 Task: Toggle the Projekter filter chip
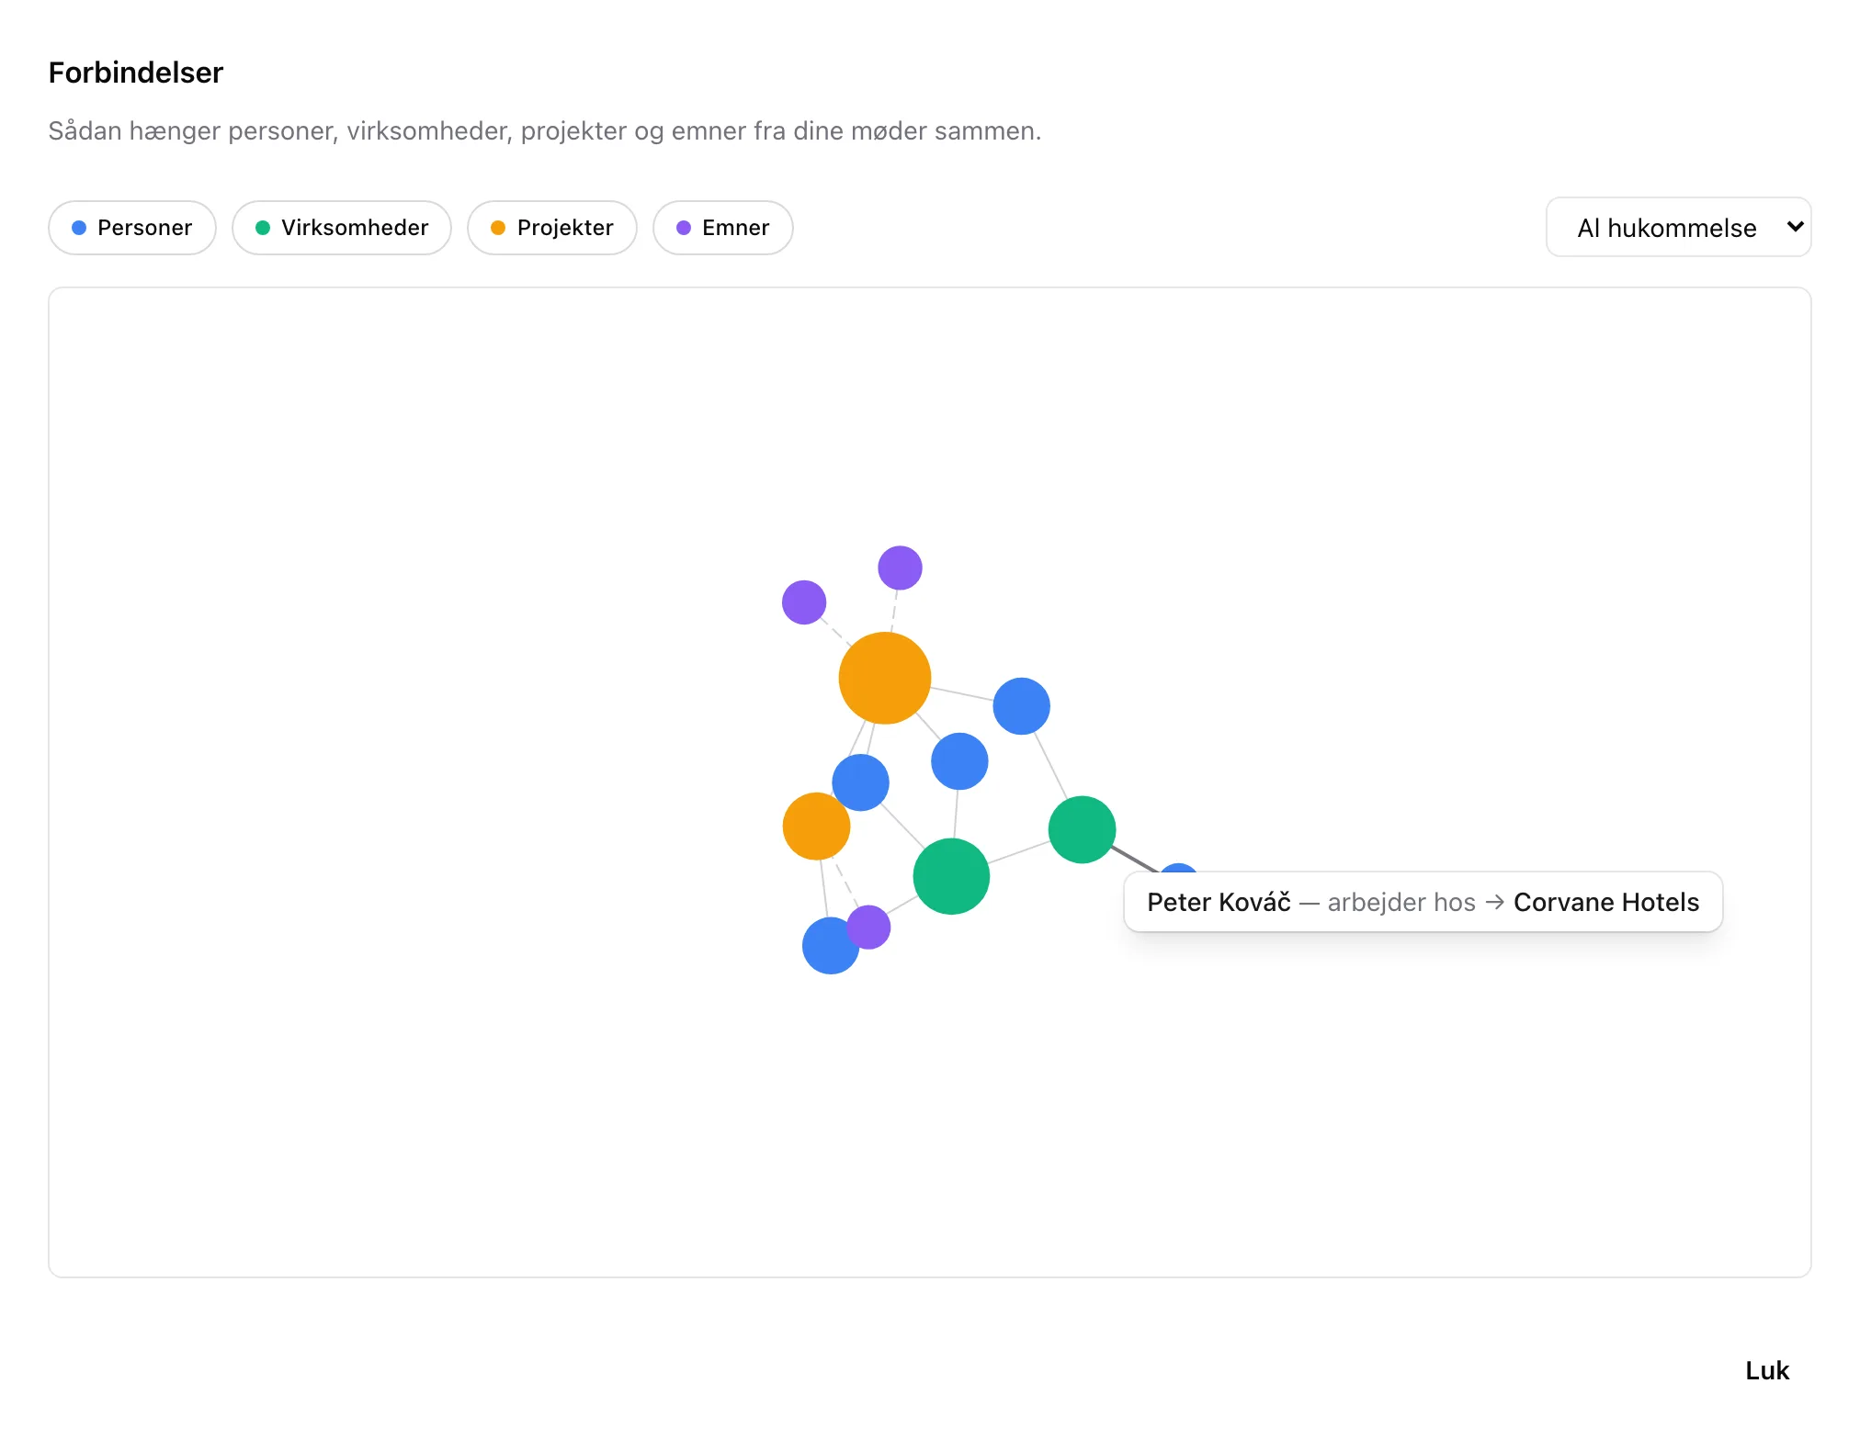point(552,228)
